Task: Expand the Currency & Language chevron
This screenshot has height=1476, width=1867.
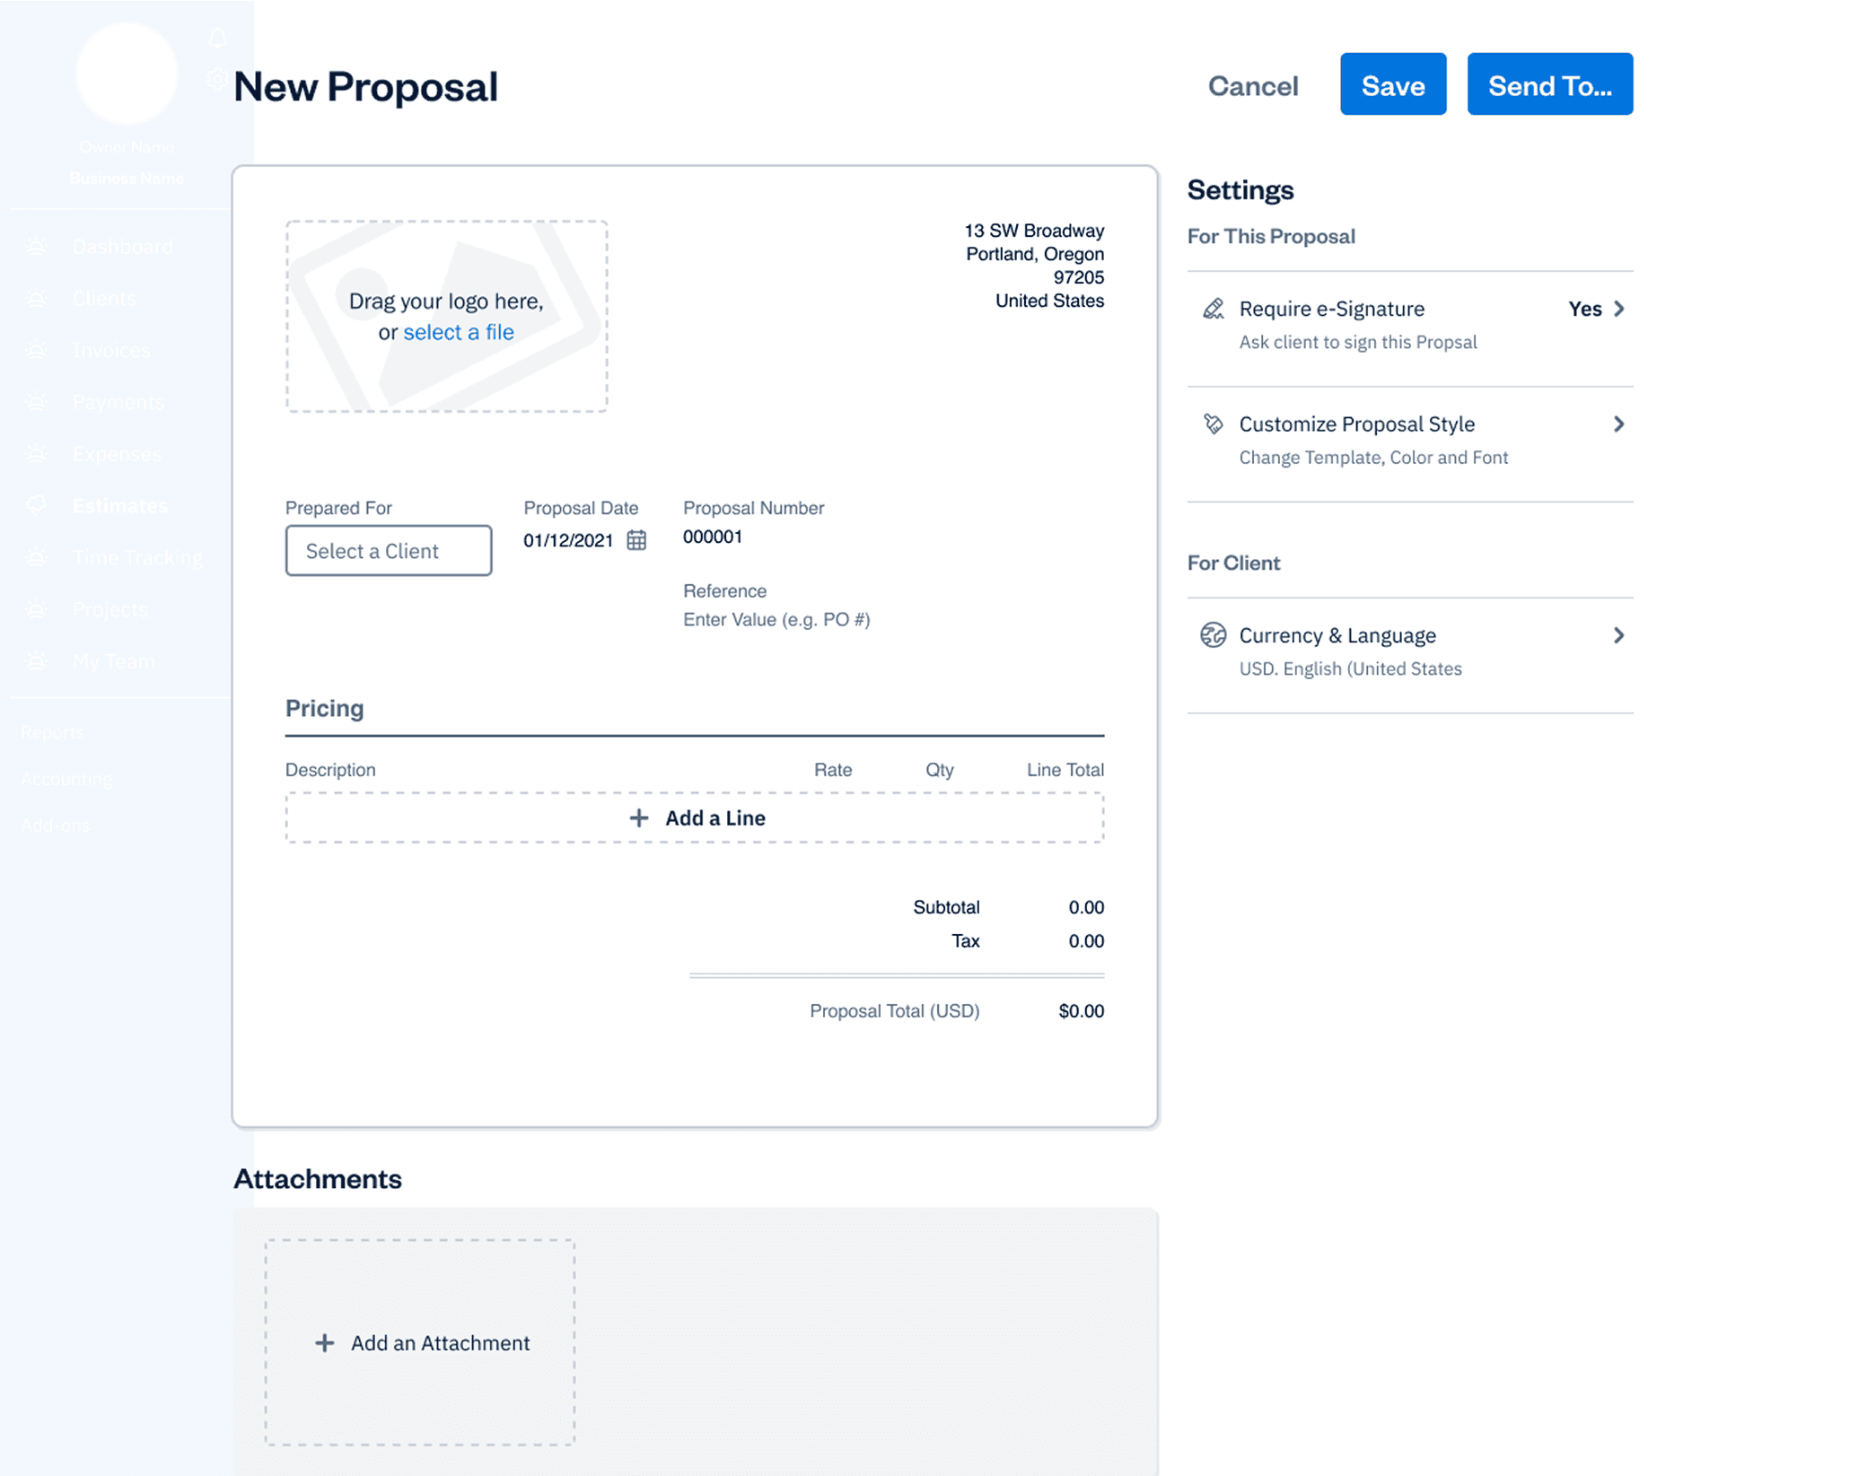Action: pyautogui.click(x=1618, y=635)
